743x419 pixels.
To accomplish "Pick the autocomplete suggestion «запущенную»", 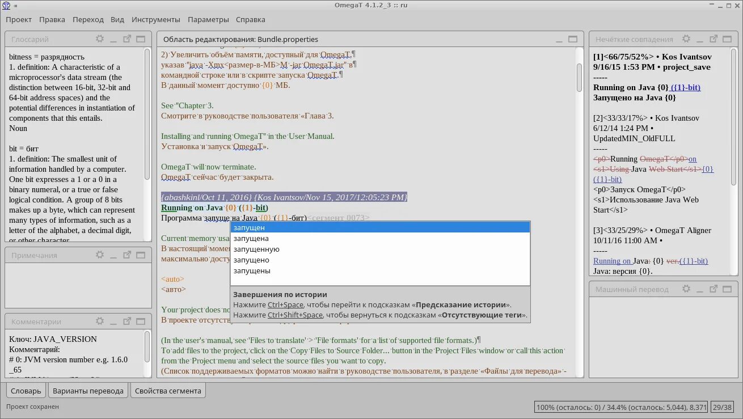I will point(380,249).
